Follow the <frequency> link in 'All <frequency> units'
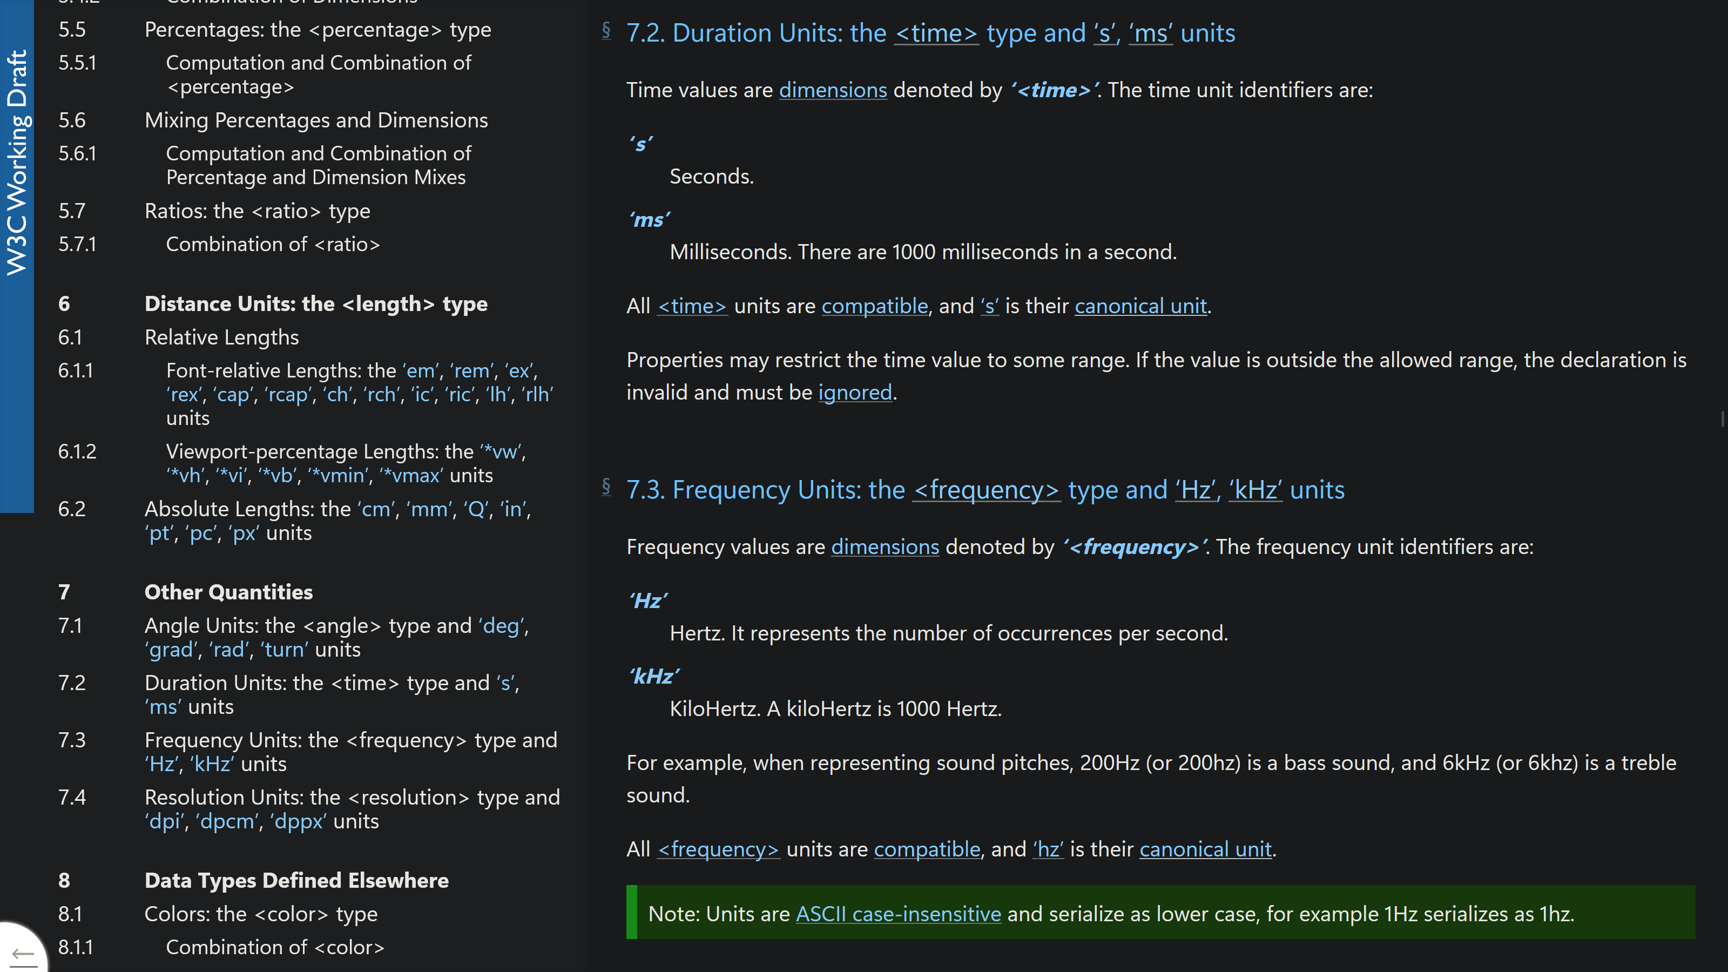Screen dimensions: 1728x972 [x=718, y=849]
